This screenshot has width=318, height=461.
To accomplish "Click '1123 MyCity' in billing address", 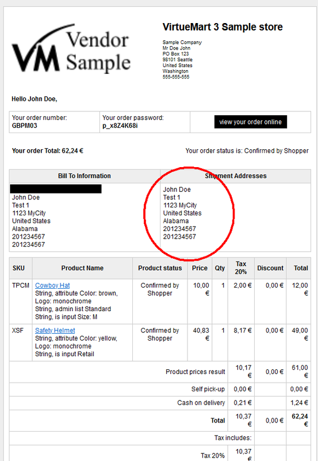I will (x=29, y=213).
